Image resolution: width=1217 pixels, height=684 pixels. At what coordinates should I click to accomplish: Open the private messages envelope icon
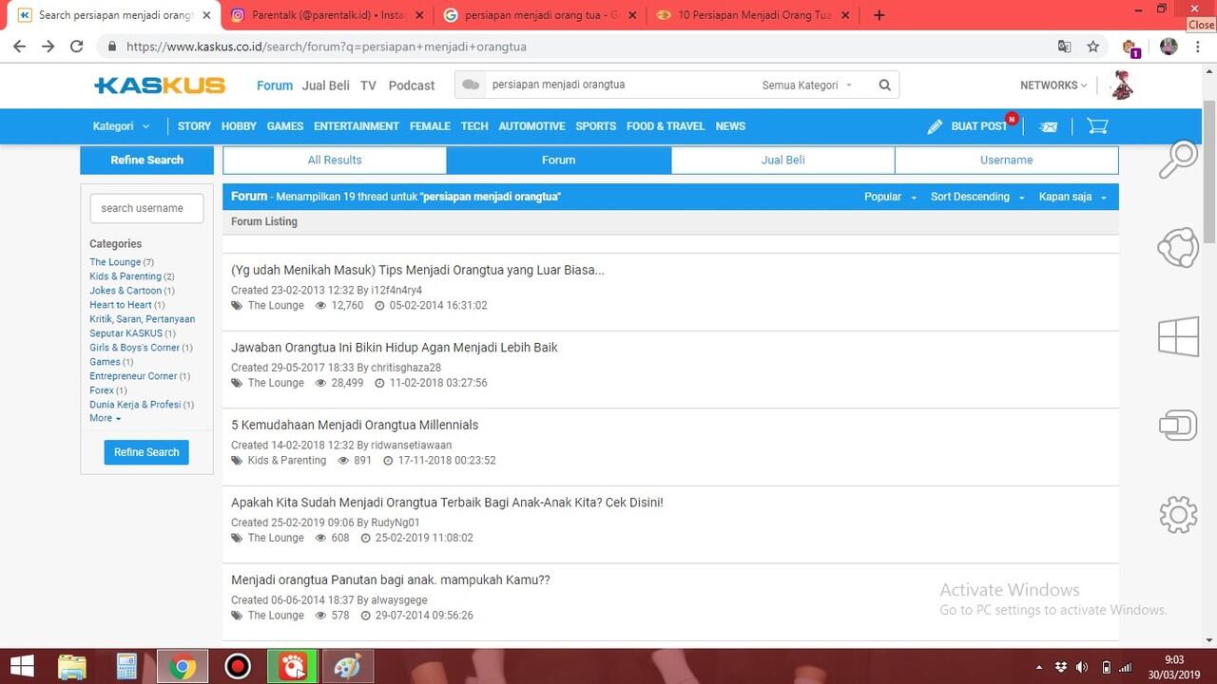[1049, 126]
